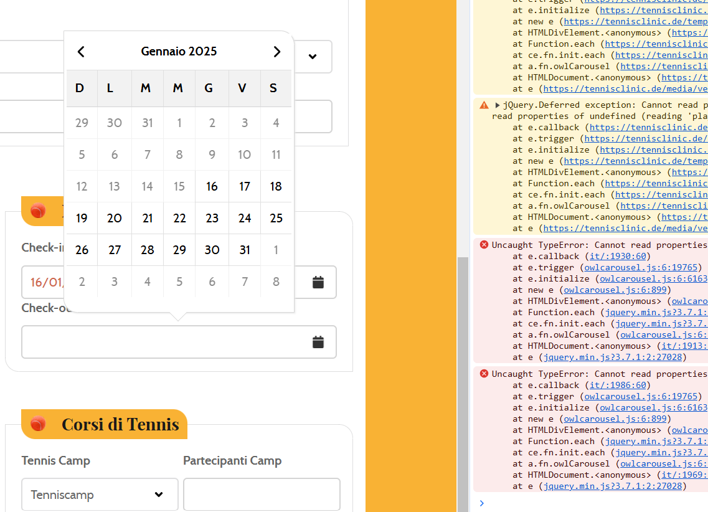Click the Partecipanti Camp input field

click(262, 495)
